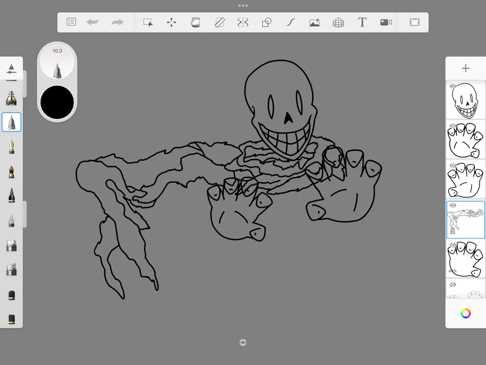Add a new layer with the plus button
Viewport: 486px width, 365px height.
tap(465, 68)
